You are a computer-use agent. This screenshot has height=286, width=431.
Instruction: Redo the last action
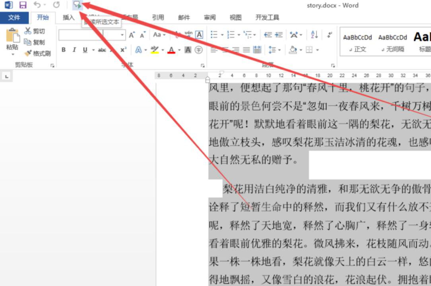[x=56, y=5]
